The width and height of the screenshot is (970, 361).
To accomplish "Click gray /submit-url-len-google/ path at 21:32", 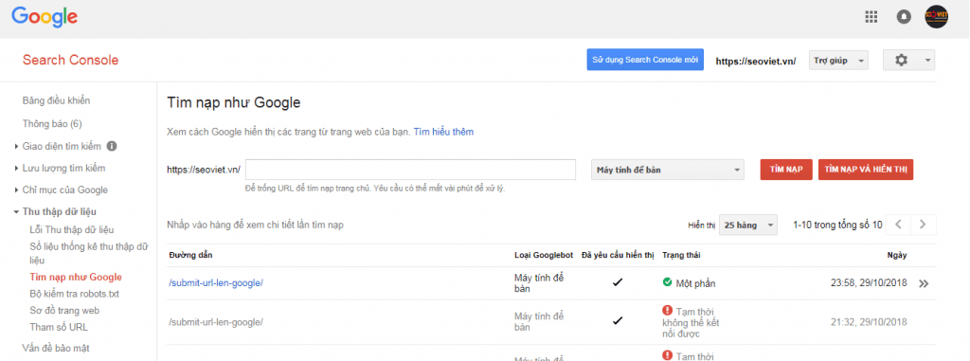I will (x=216, y=322).
